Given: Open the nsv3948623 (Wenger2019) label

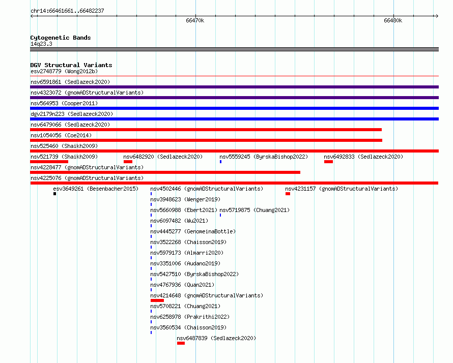Looking at the screenshot, I should (x=185, y=199).
